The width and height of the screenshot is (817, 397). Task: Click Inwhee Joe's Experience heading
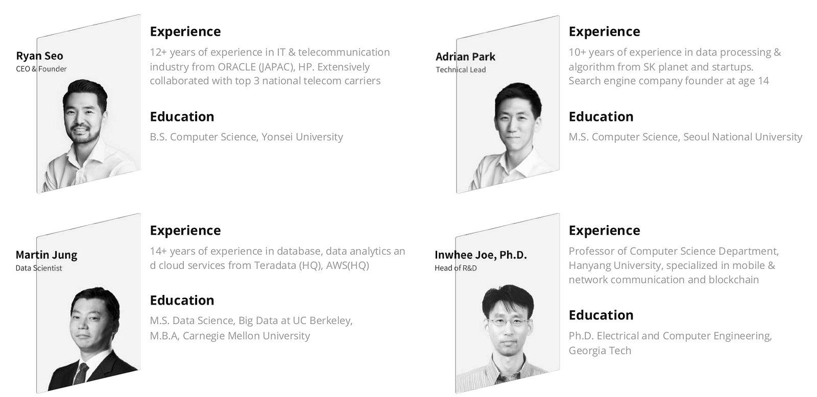(x=604, y=230)
